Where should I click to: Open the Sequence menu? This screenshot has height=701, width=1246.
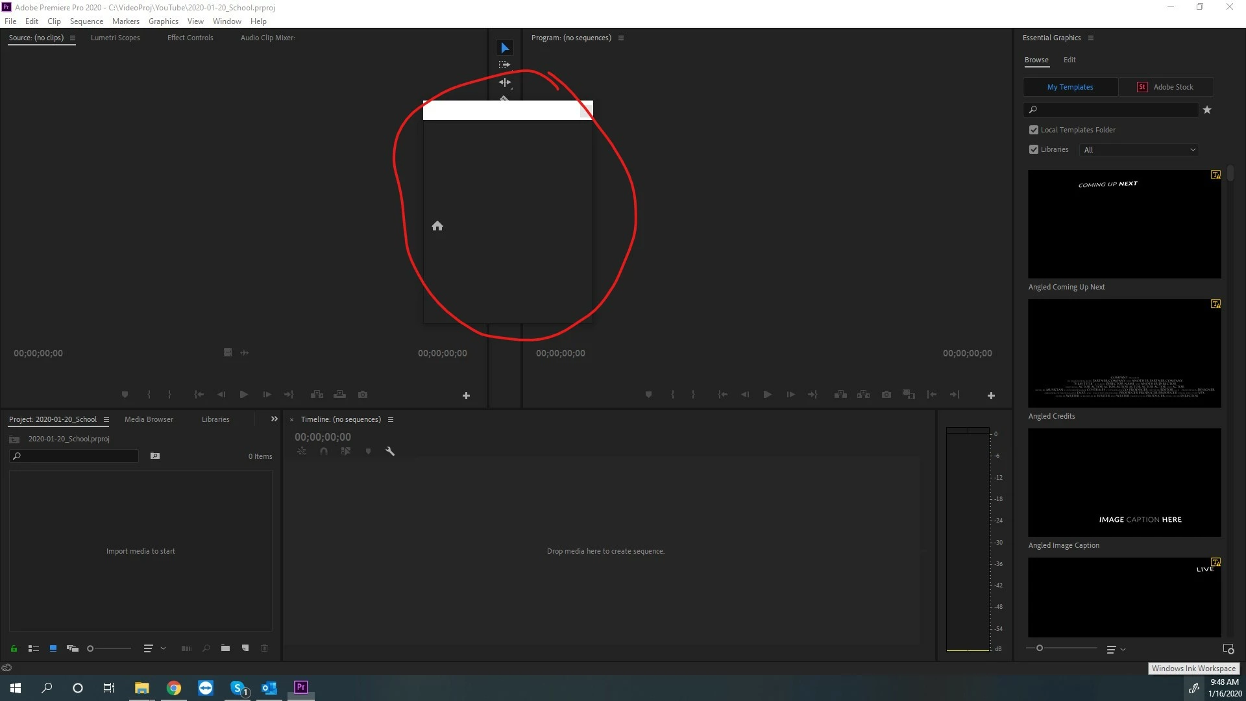click(86, 21)
